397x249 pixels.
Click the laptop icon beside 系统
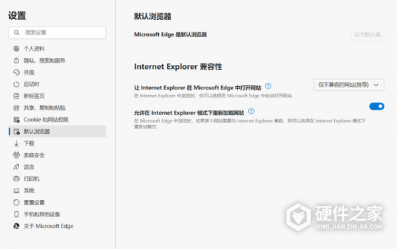click(x=17, y=191)
